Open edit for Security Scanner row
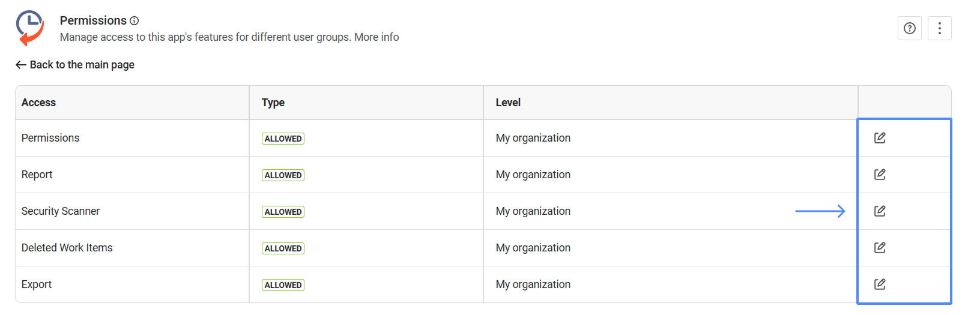Viewport: 968px width, 315px height. coord(880,211)
